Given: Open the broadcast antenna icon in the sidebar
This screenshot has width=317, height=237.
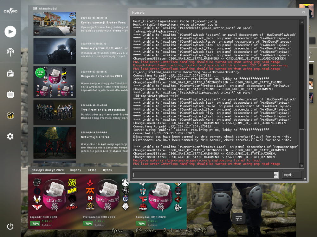Looking at the screenshot, I should pos(10,52).
